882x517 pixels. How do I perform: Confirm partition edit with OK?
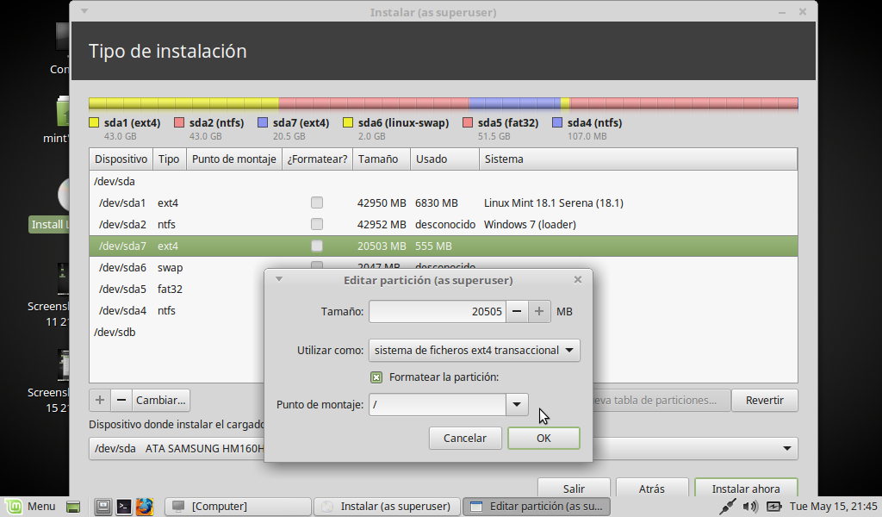[x=543, y=438]
